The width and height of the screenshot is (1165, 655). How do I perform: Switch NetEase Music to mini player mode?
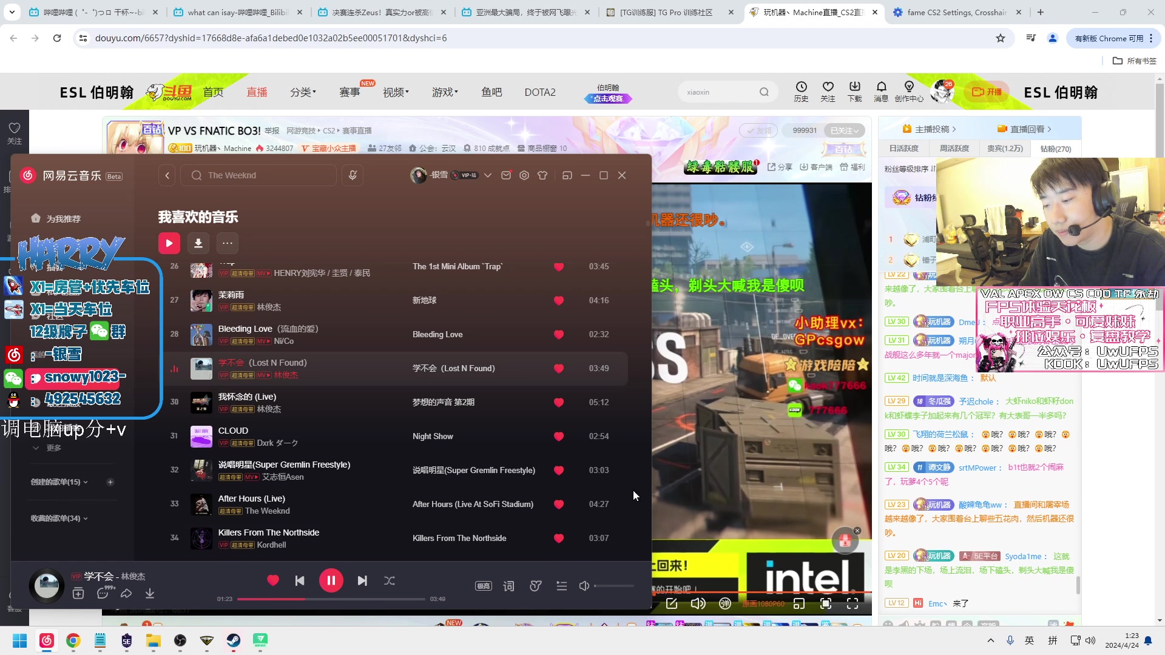point(567,175)
